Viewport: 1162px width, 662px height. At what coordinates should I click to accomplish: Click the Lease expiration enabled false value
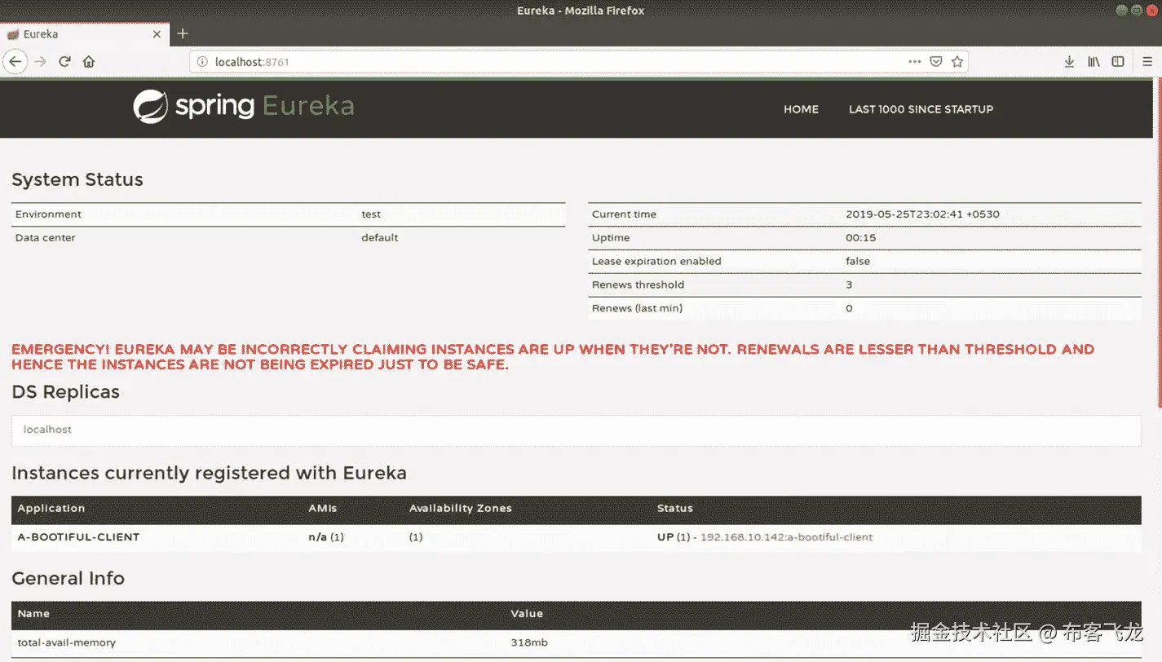point(858,262)
